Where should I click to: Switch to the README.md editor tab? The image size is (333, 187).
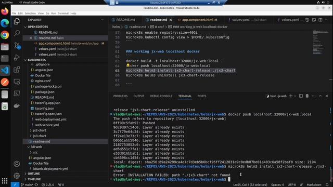click(125, 20)
